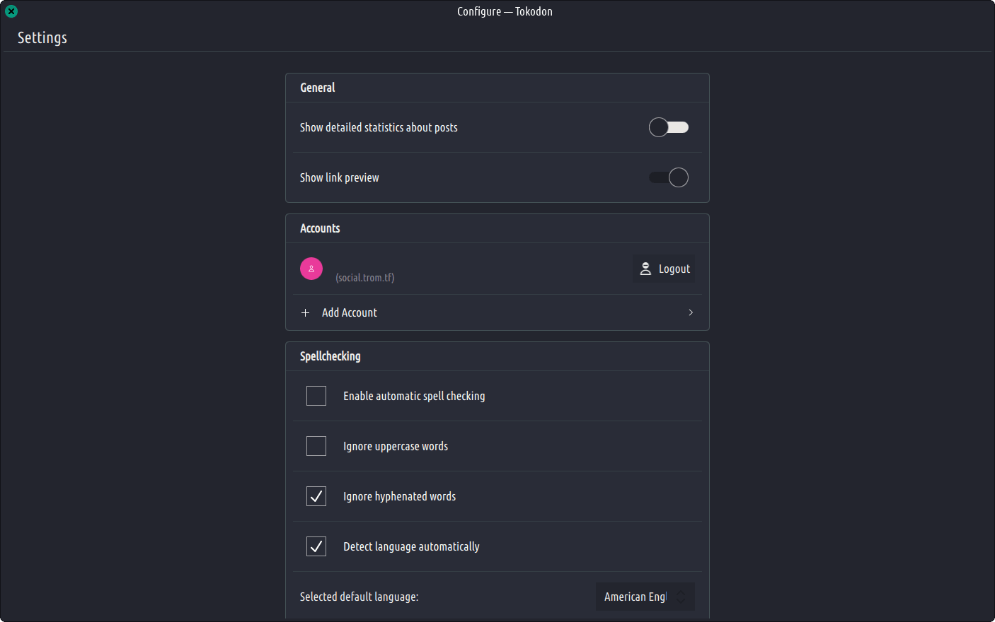
Task: Click the plus icon beside Add Account
Action: 306,312
